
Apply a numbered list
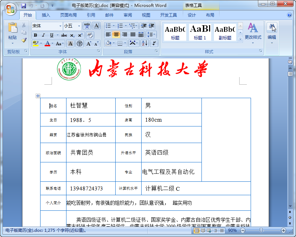coord(120,26)
